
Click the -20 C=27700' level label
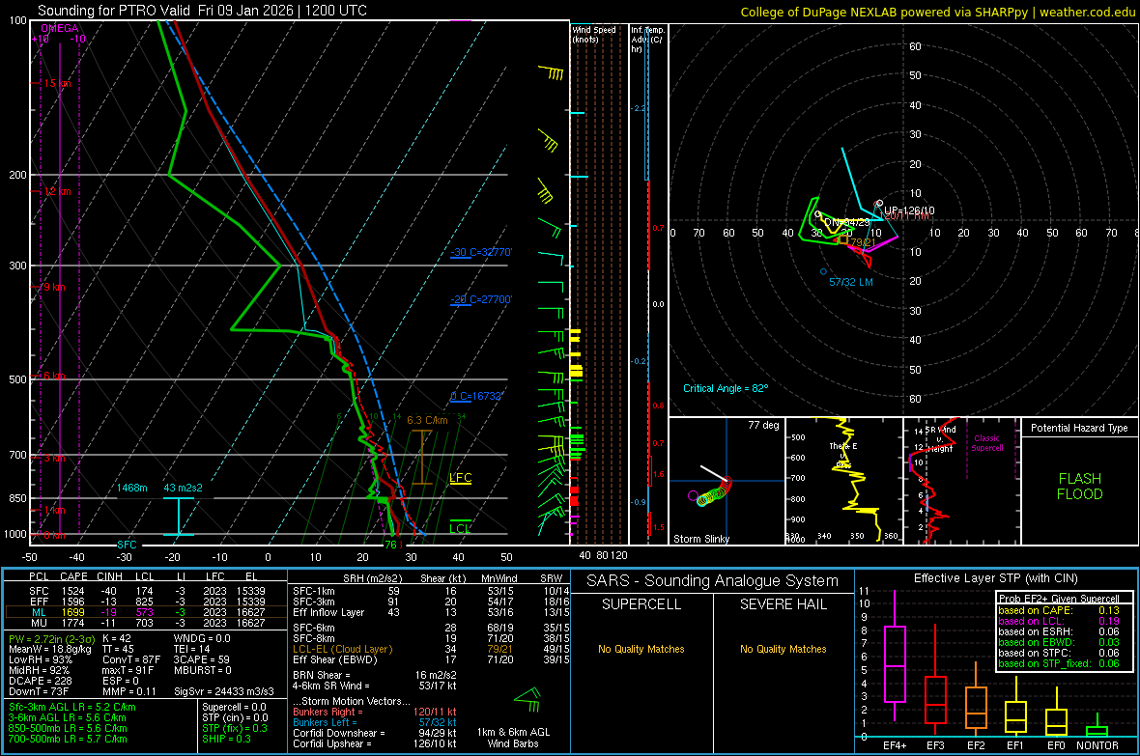point(481,299)
